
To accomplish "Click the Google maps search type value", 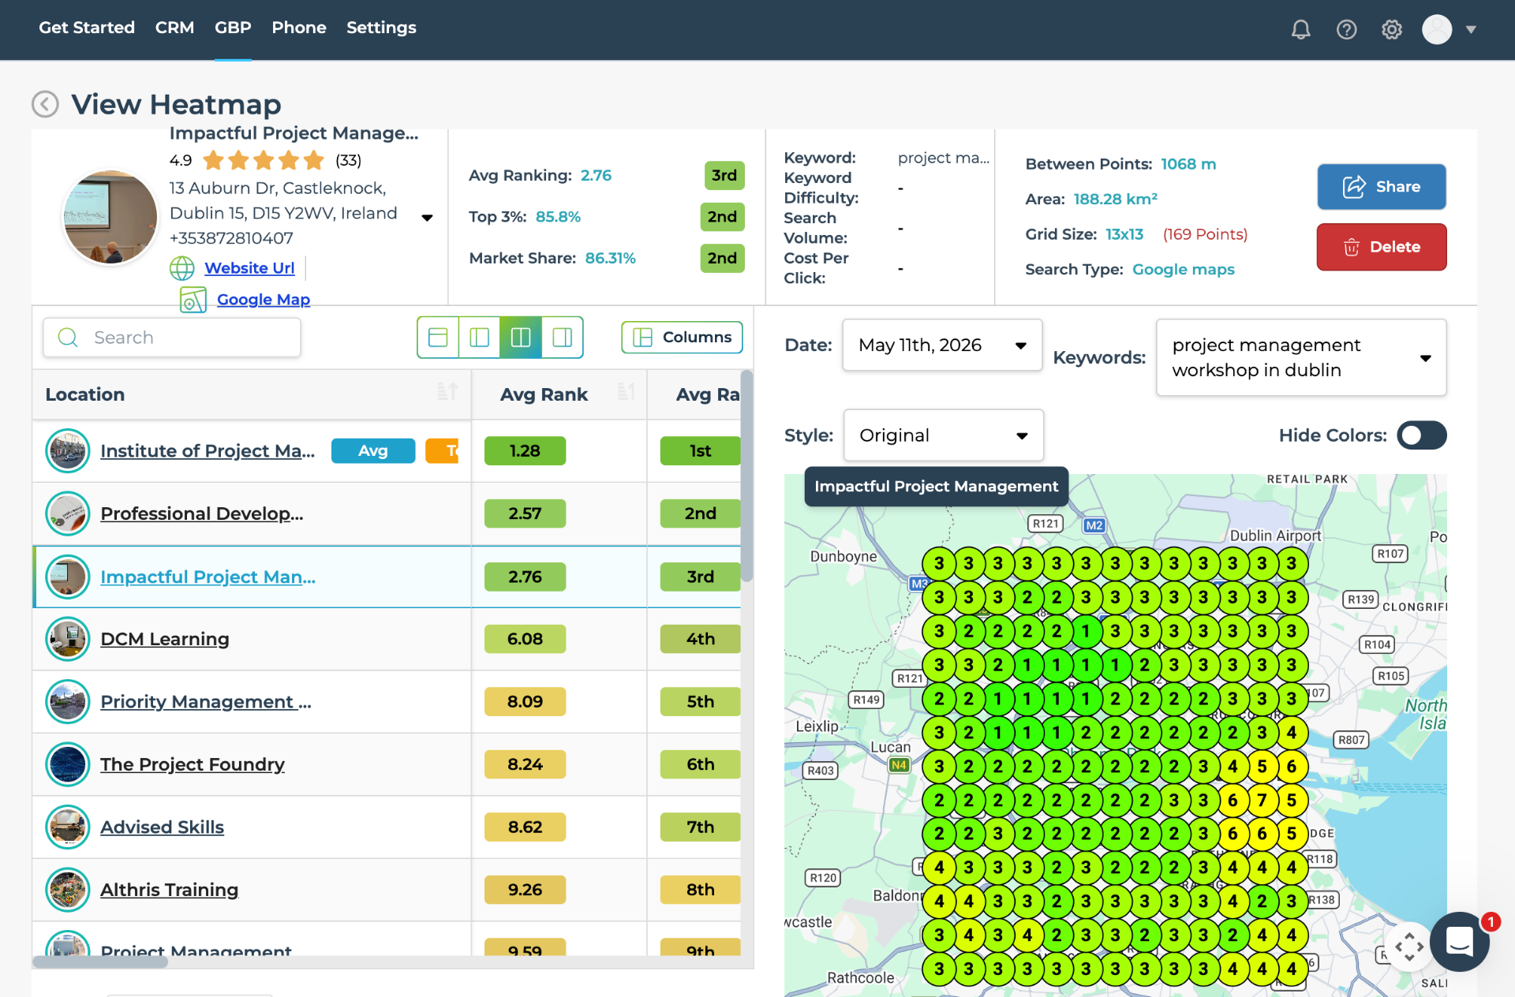I will point(1183,269).
